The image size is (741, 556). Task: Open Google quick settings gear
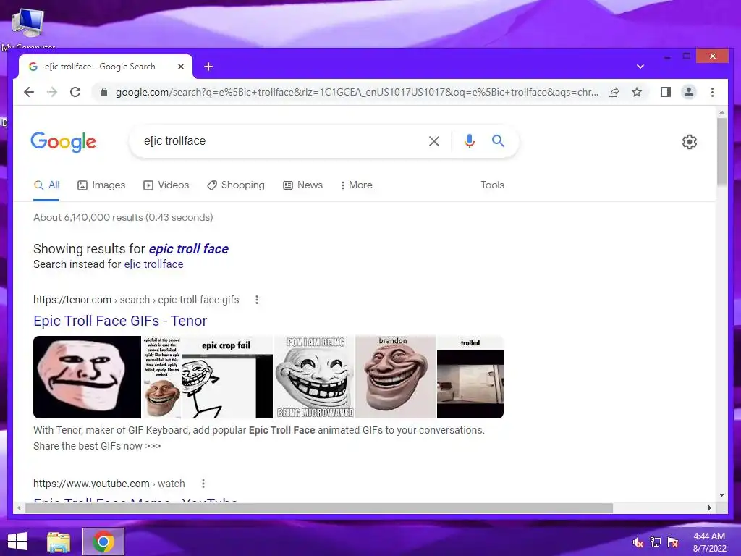(x=690, y=142)
